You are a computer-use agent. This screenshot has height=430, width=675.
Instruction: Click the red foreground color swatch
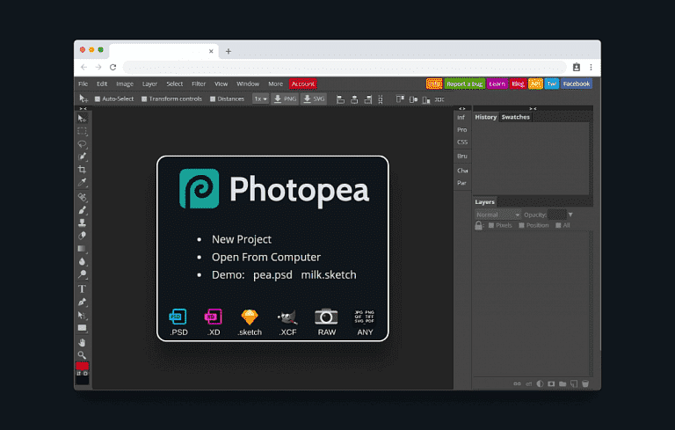click(82, 366)
